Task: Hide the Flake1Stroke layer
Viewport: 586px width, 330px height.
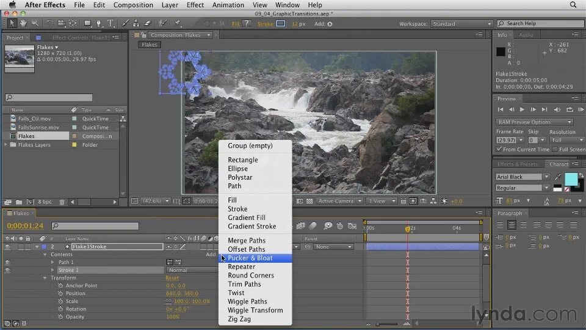Action: [x=7, y=247]
